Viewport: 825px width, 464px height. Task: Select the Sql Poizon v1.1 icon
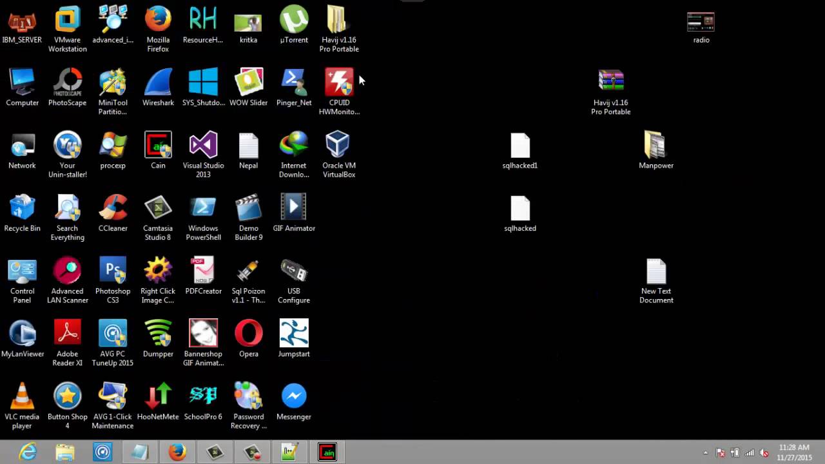[248, 281]
